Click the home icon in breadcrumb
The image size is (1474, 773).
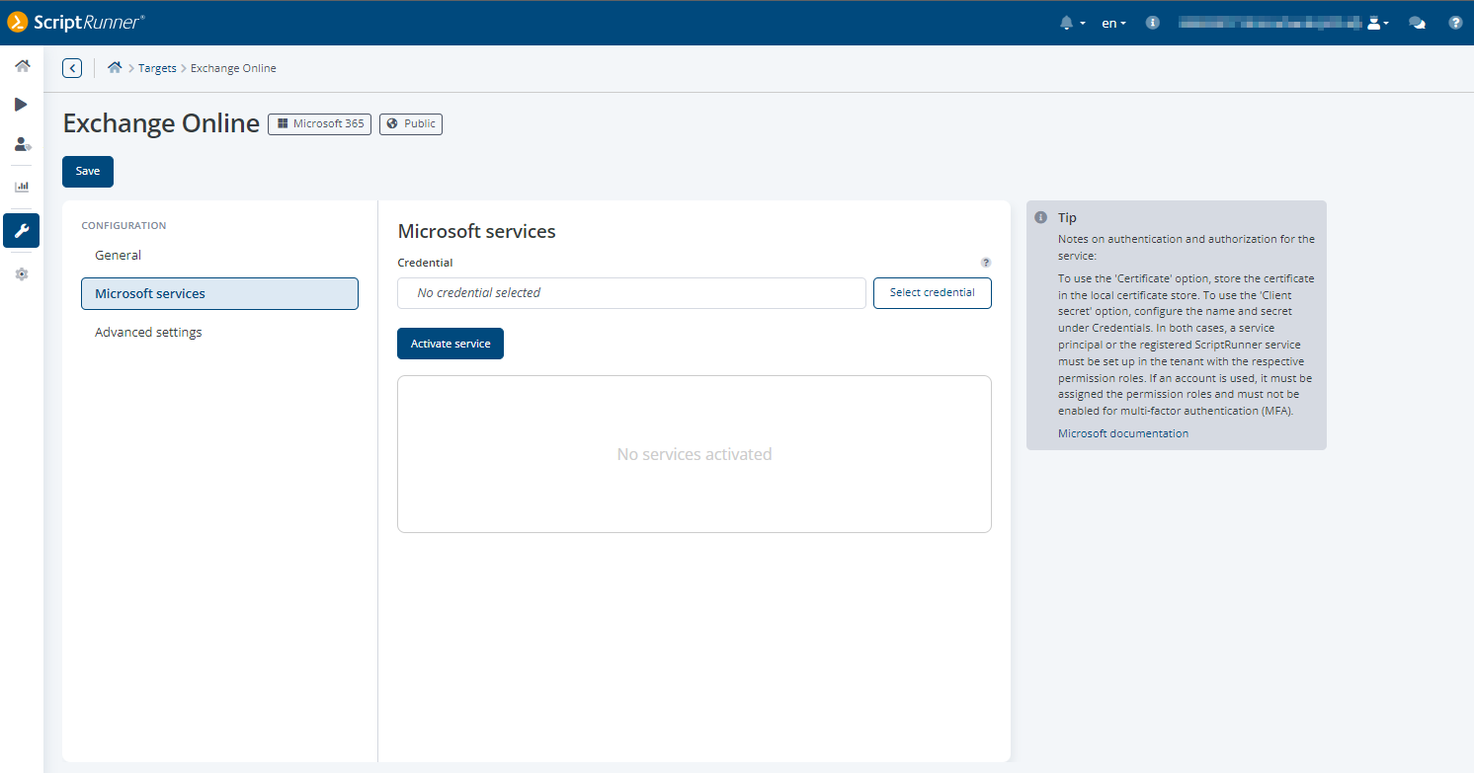click(115, 68)
